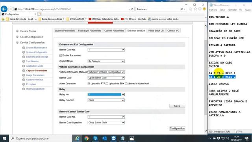The height and width of the screenshot is (142, 252).
Task: Open Formatar menu in Notepad
Action: (232, 10)
